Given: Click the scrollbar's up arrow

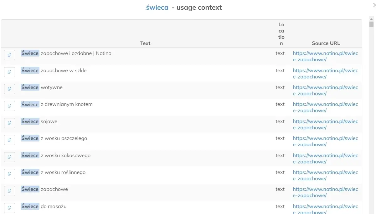Looking at the screenshot, I should (x=371, y=19).
